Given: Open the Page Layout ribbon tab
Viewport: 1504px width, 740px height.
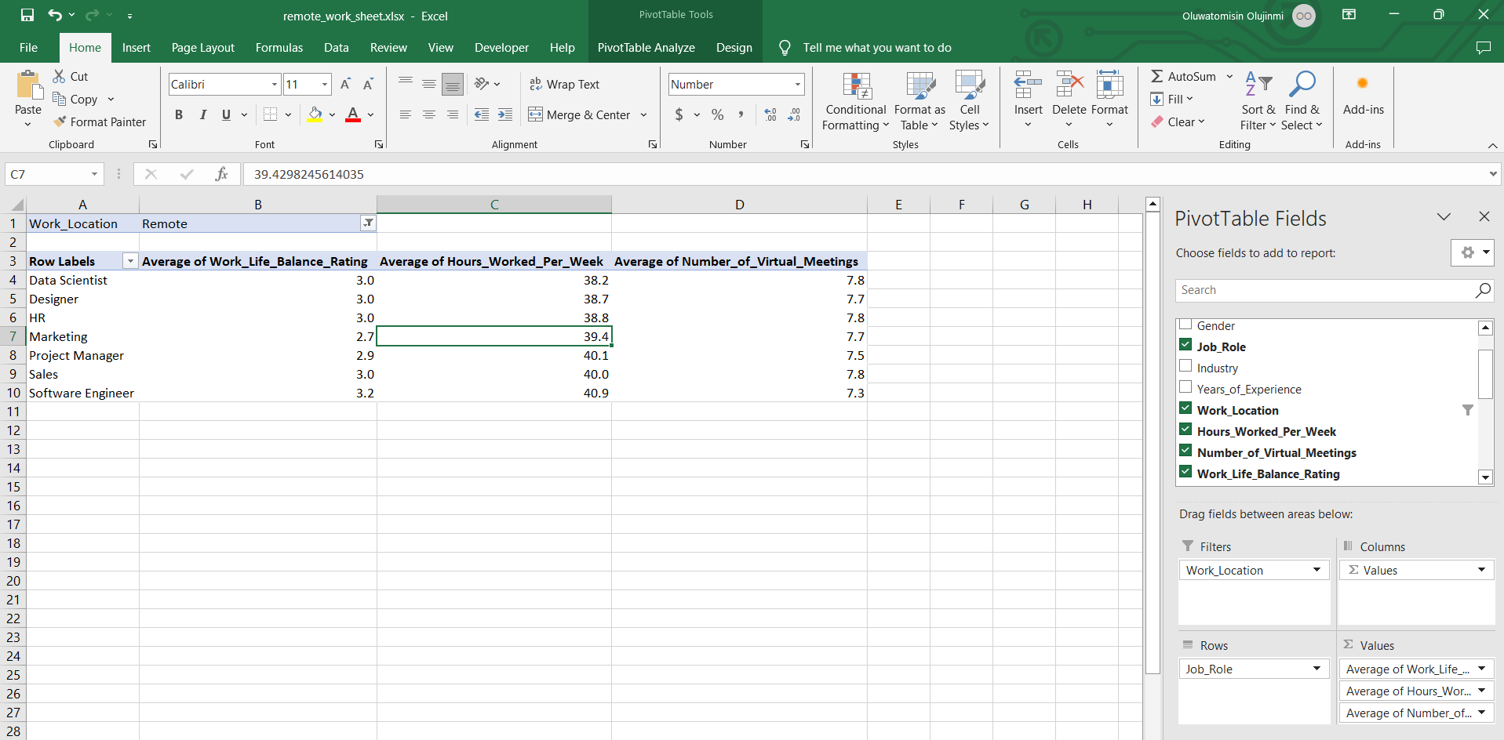Looking at the screenshot, I should [x=202, y=48].
